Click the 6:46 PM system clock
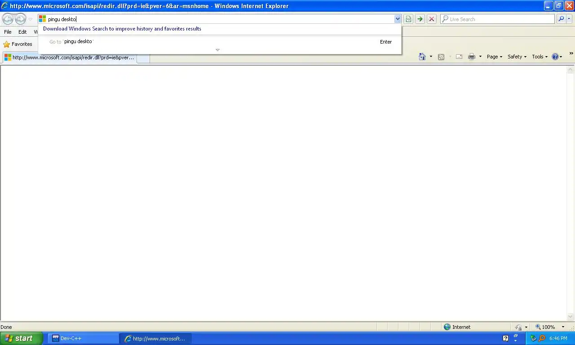 (x=558, y=339)
